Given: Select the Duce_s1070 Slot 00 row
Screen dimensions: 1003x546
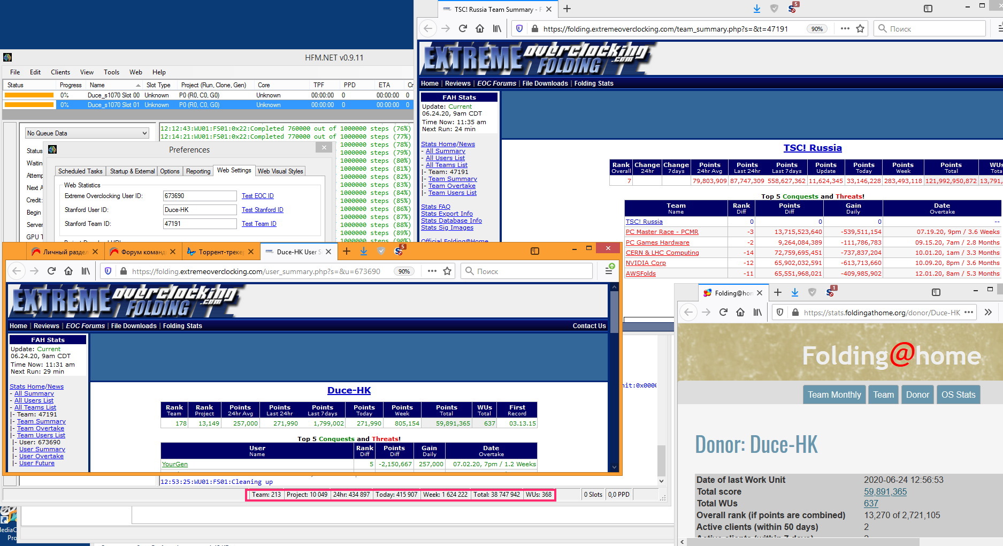Looking at the screenshot, I should point(208,95).
